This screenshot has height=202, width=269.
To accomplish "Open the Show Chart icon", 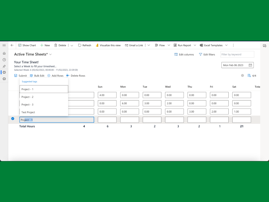I will pos(20,45).
